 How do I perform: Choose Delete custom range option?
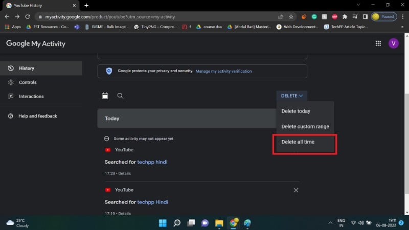pos(305,126)
